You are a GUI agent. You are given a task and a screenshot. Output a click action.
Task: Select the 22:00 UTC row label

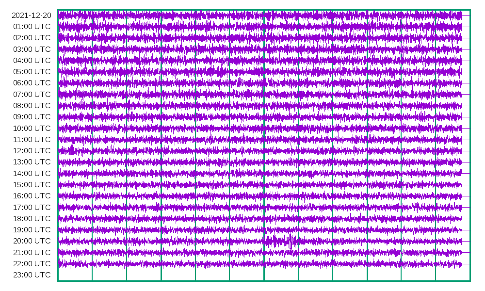pos(32,263)
